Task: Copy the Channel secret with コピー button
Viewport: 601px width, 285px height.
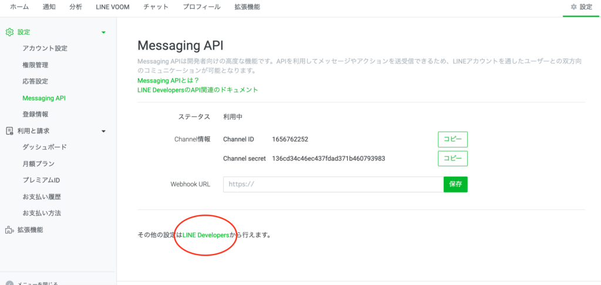Action: [x=453, y=159]
